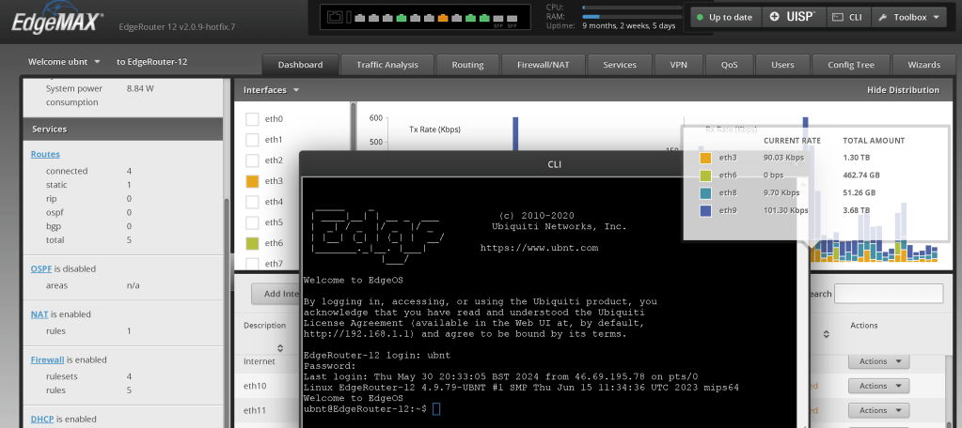This screenshot has width=962, height=428.
Task: Open the Traffic Analysis tab
Action: [x=387, y=65]
